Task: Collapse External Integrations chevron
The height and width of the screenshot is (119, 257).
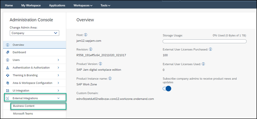Action: (58, 98)
